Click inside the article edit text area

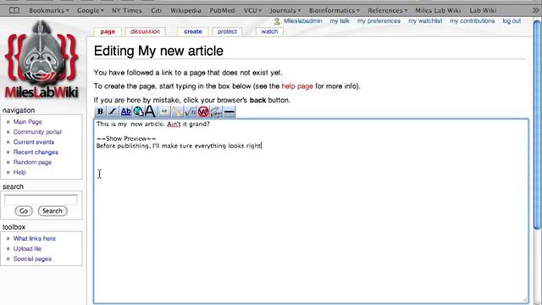pyautogui.click(x=311, y=212)
